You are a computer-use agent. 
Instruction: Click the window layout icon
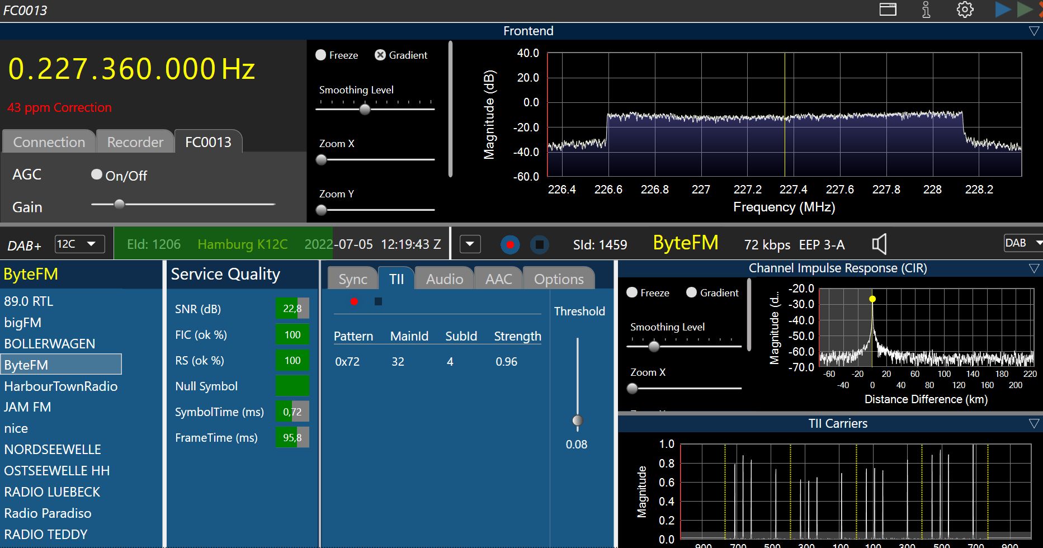(x=888, y=10)
